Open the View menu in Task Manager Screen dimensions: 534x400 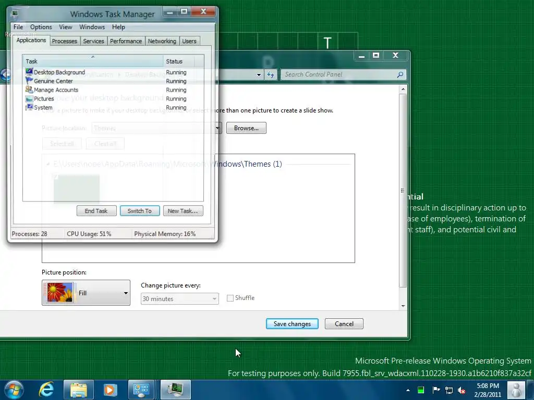pos(65,27)
